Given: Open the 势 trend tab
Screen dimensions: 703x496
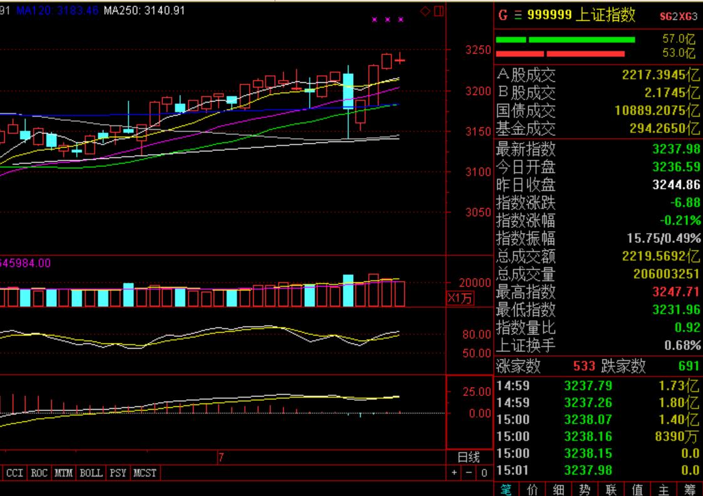Looking at the screenshot, I should click(585, 489).
